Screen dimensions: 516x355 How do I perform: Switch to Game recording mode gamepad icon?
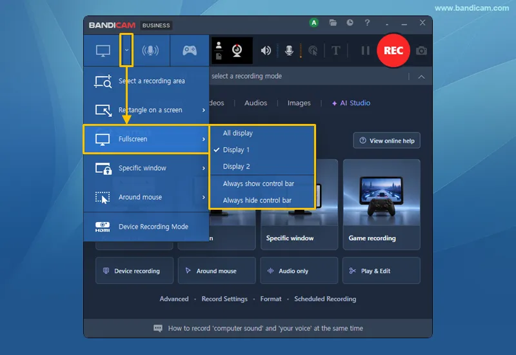point(190,50)
